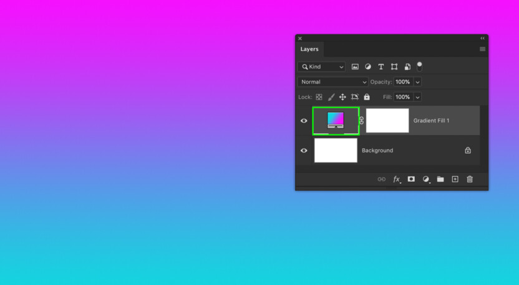Image resolution: width=519 pixels, height=285 pixels.
Task: Open the Normal blend mode dropdown
Action: pyautogui.click(x=333, y=82)
